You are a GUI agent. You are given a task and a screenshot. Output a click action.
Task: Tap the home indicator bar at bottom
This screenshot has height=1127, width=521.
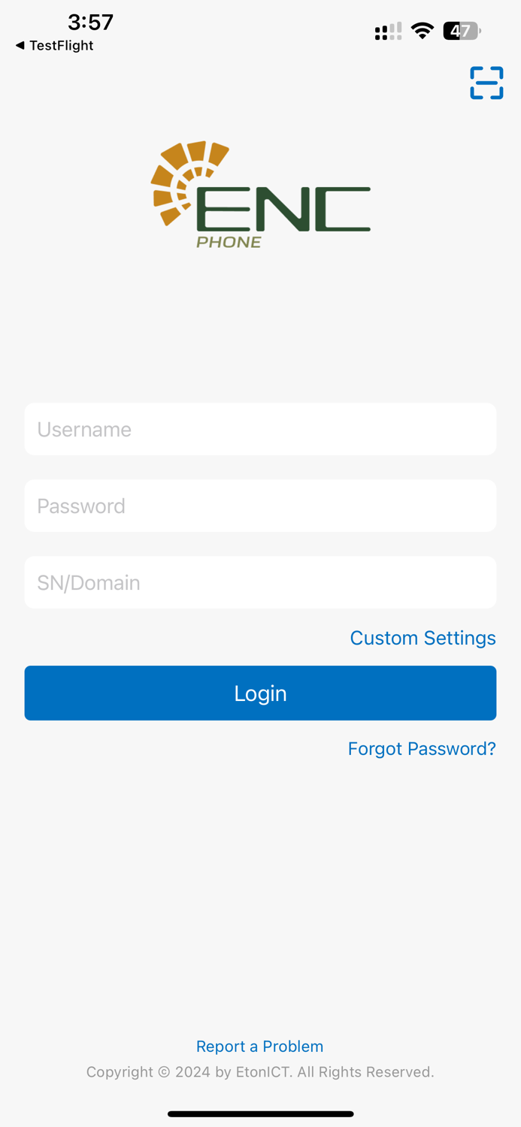pyautogui.click(x=260, y=1114)
